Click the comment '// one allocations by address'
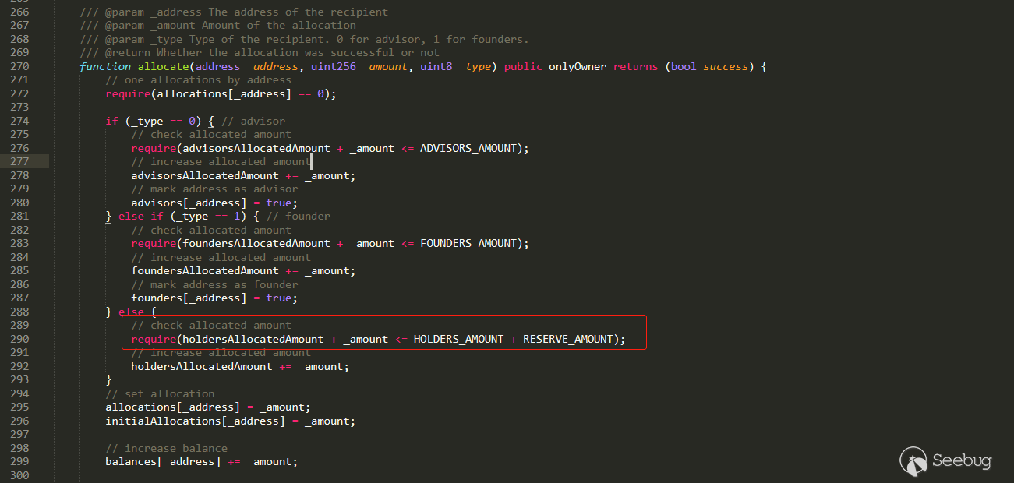Viewport: 1014px width, 483px height. [198, 80]
